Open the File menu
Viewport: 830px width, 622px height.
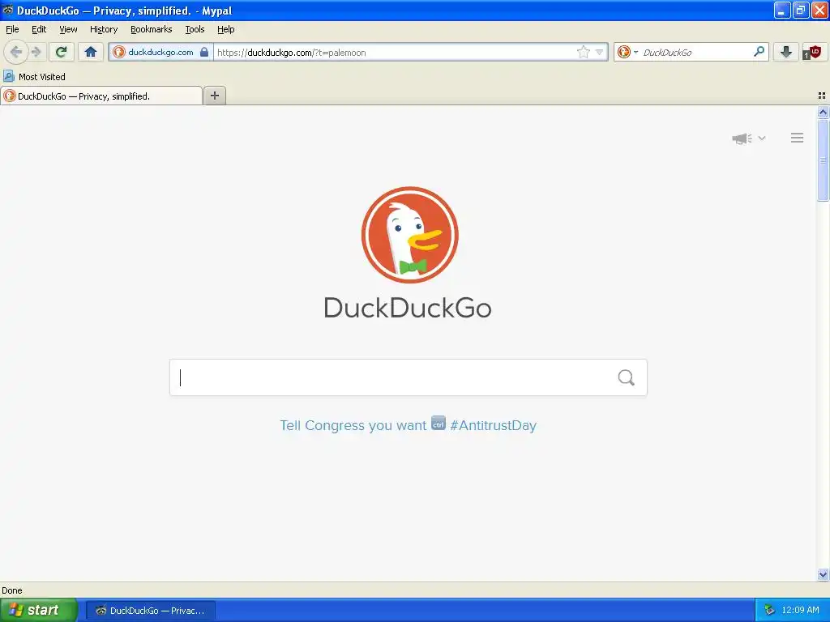pos(12,29)
